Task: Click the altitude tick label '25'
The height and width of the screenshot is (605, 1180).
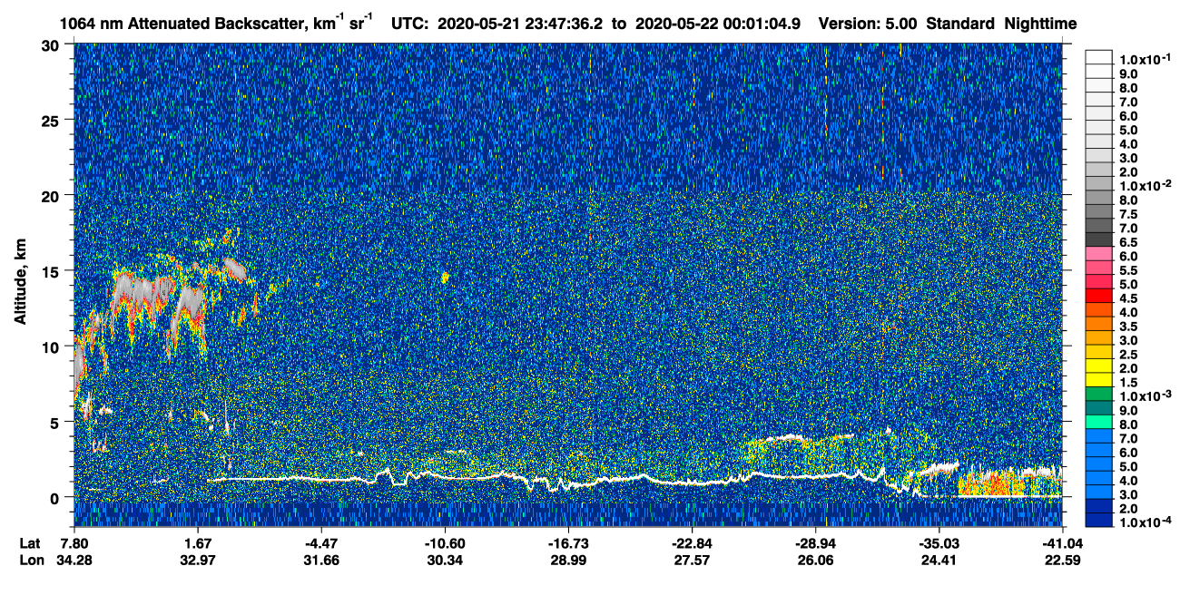Action: [x=53, y=120]
